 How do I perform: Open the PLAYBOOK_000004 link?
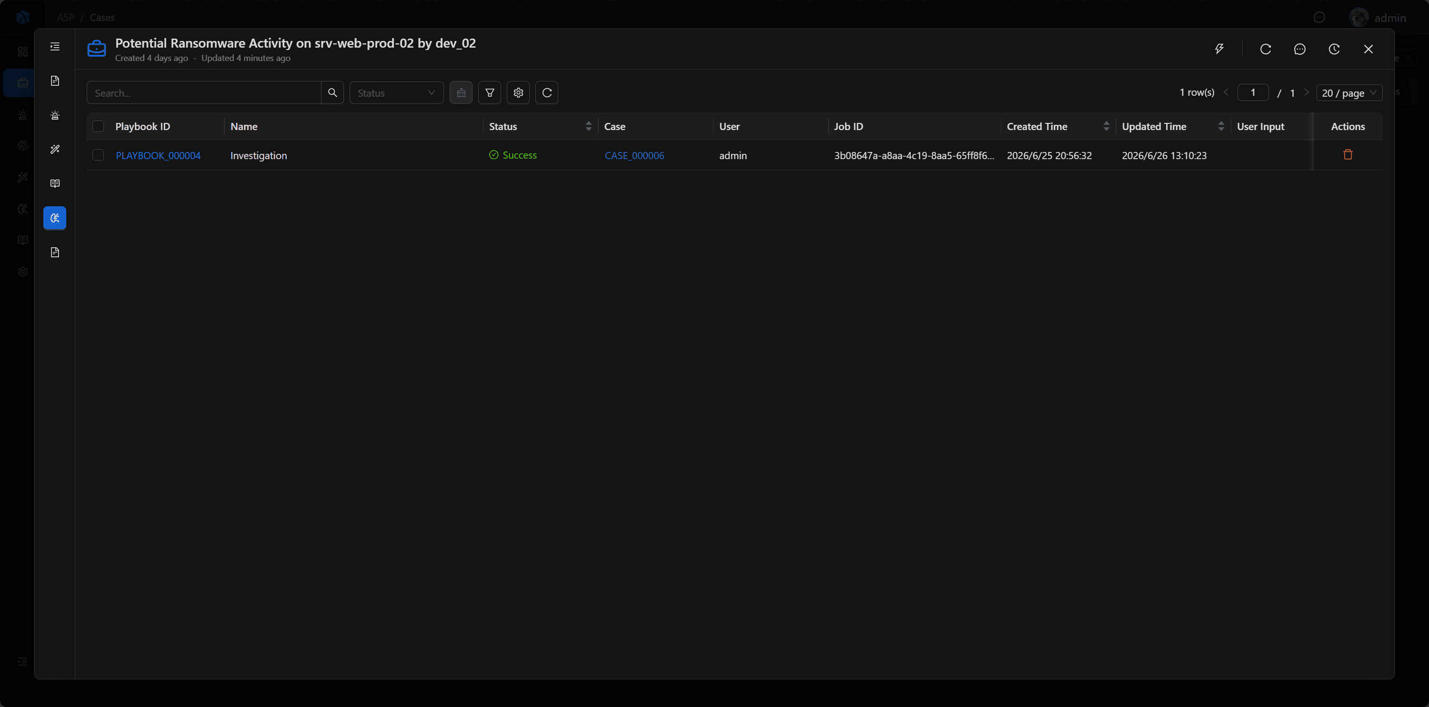point(158,156)
